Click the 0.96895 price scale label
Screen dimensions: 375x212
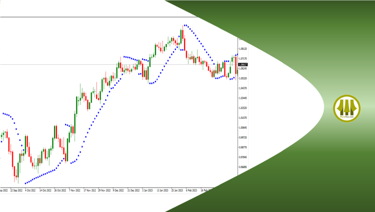243,167
